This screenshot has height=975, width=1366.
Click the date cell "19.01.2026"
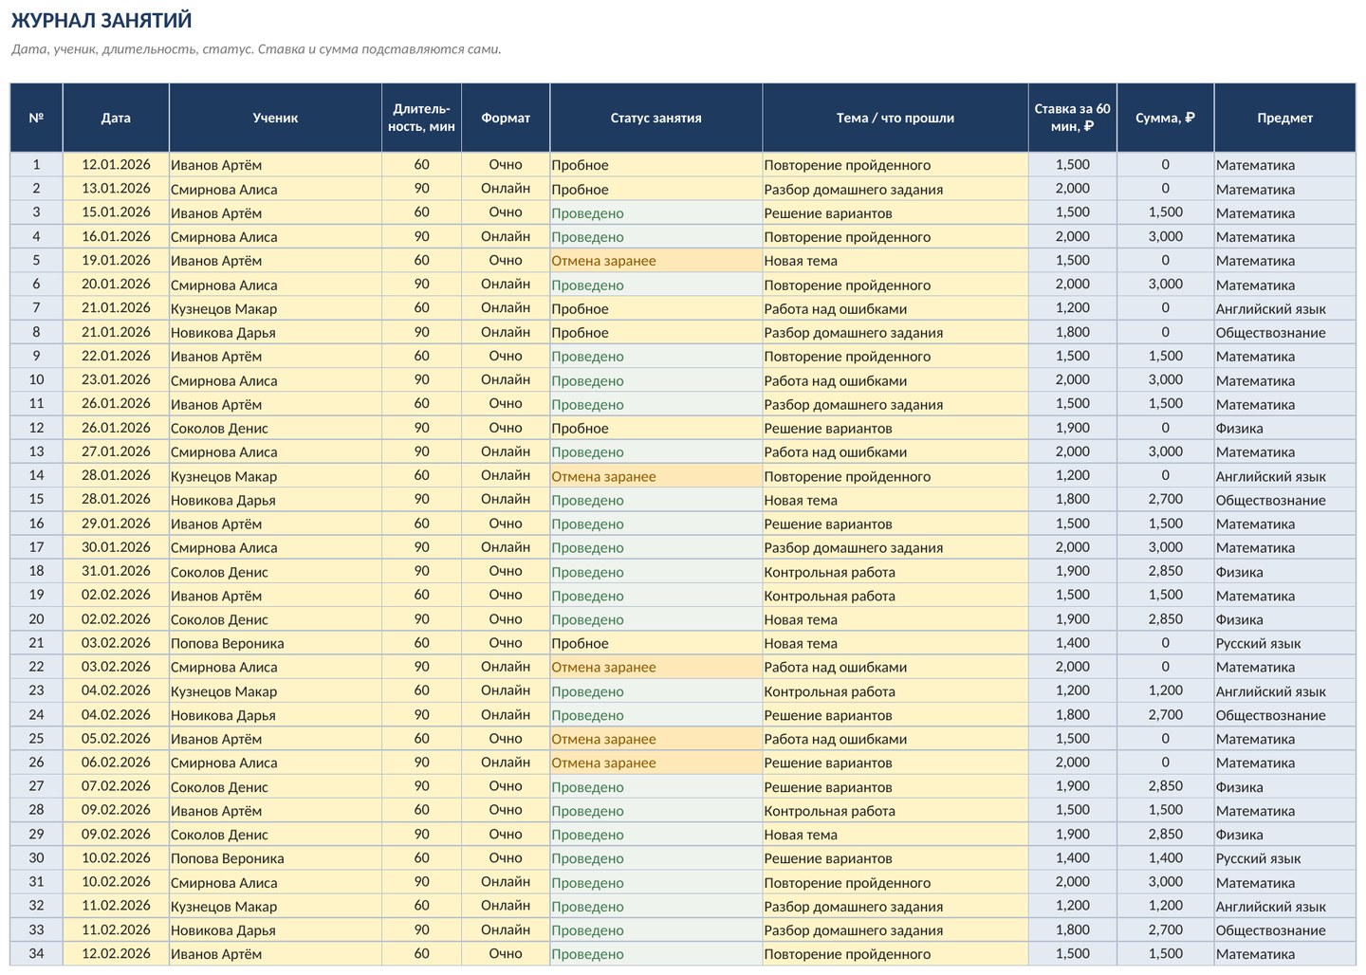pyautogui.click(x=116, y=261)
